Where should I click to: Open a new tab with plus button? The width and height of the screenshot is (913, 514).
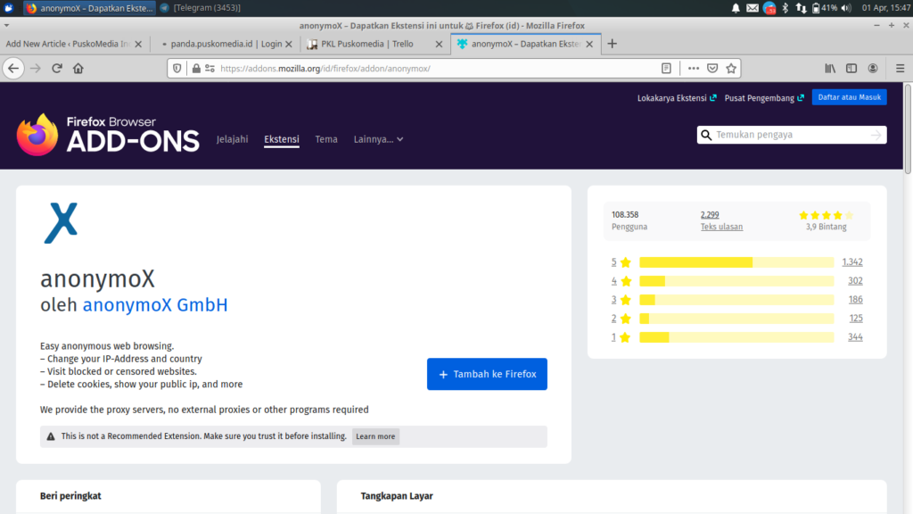click(612, 44)
